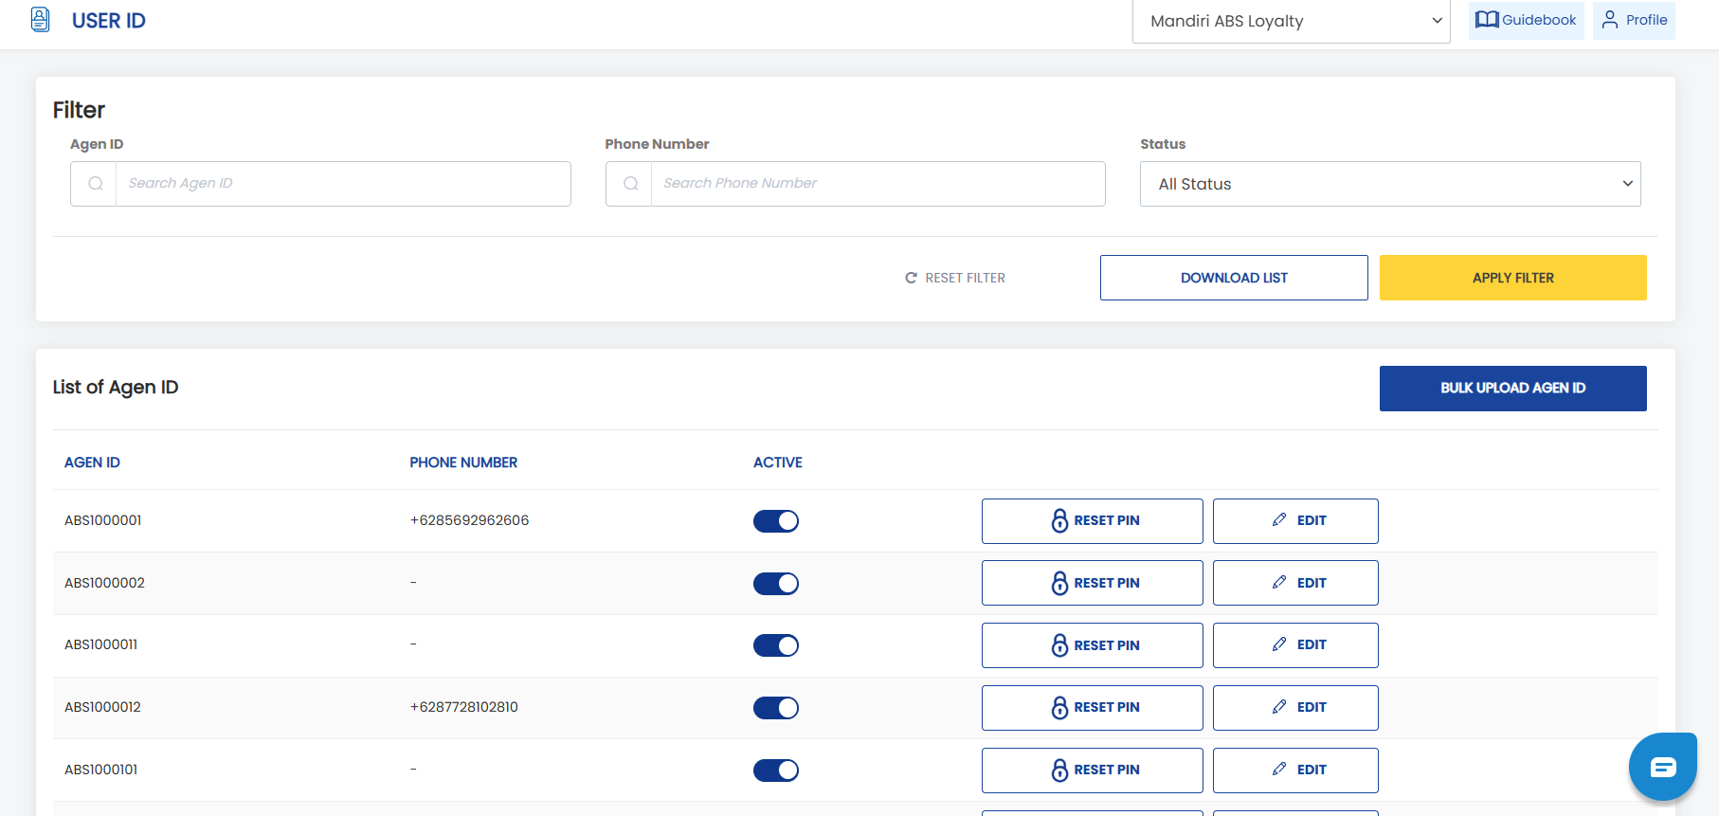Screen dimensions: 1719x816
Task: Click BULK UPLOAD AGEN ID button
Action: coord(1513,389)
